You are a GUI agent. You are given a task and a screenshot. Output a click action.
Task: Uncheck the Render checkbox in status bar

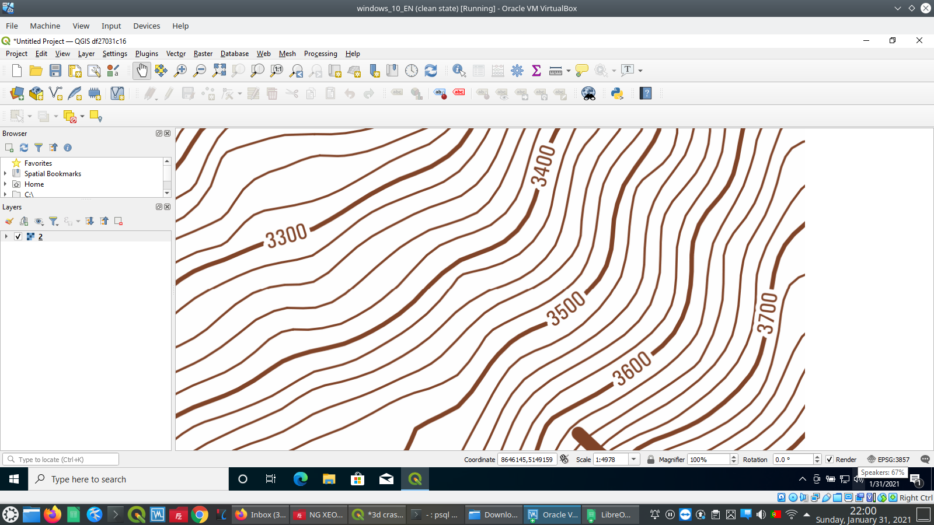tap(830, 459)
